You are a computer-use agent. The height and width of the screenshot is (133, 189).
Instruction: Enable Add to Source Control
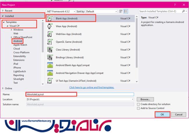pyautogui.click(x=138, y=108)
